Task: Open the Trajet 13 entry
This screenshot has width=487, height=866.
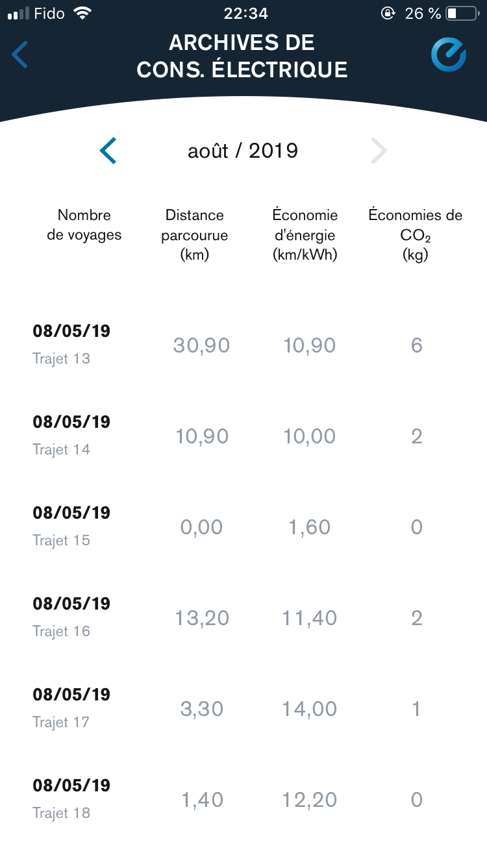Action: [x=71, y=344]
